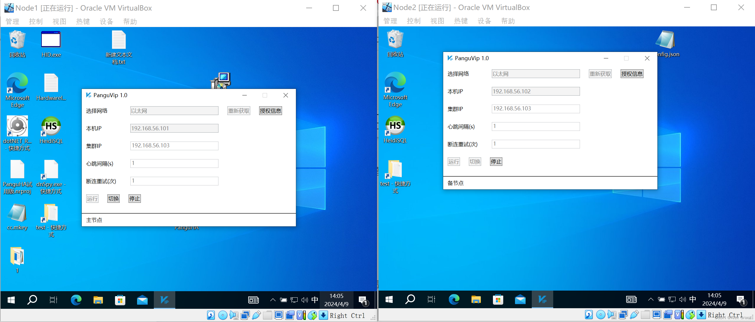
Task: Click 切换 button in Node1 PanguVip
Action: 113,199
